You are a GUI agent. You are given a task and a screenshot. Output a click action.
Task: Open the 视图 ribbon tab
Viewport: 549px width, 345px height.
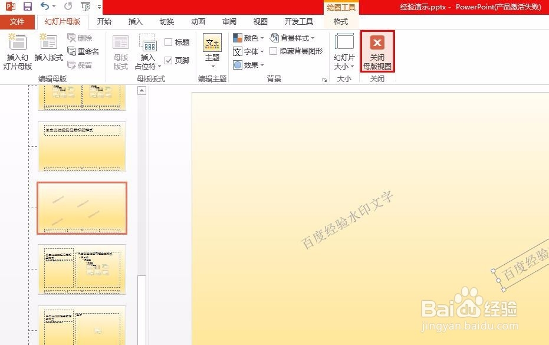(261, 22)
